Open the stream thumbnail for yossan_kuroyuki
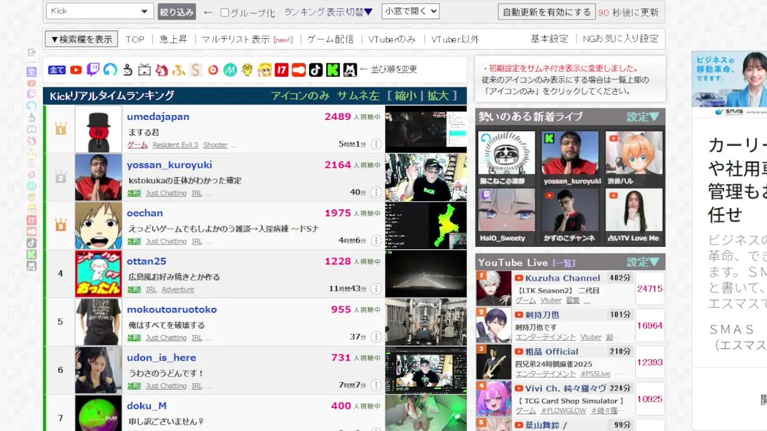Viewport: 767px width, 431px height. (425, 177)
